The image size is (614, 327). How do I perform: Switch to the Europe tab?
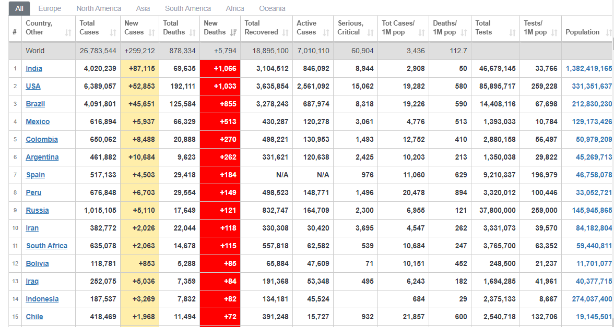pyautogui.click(x=50, y=8)
